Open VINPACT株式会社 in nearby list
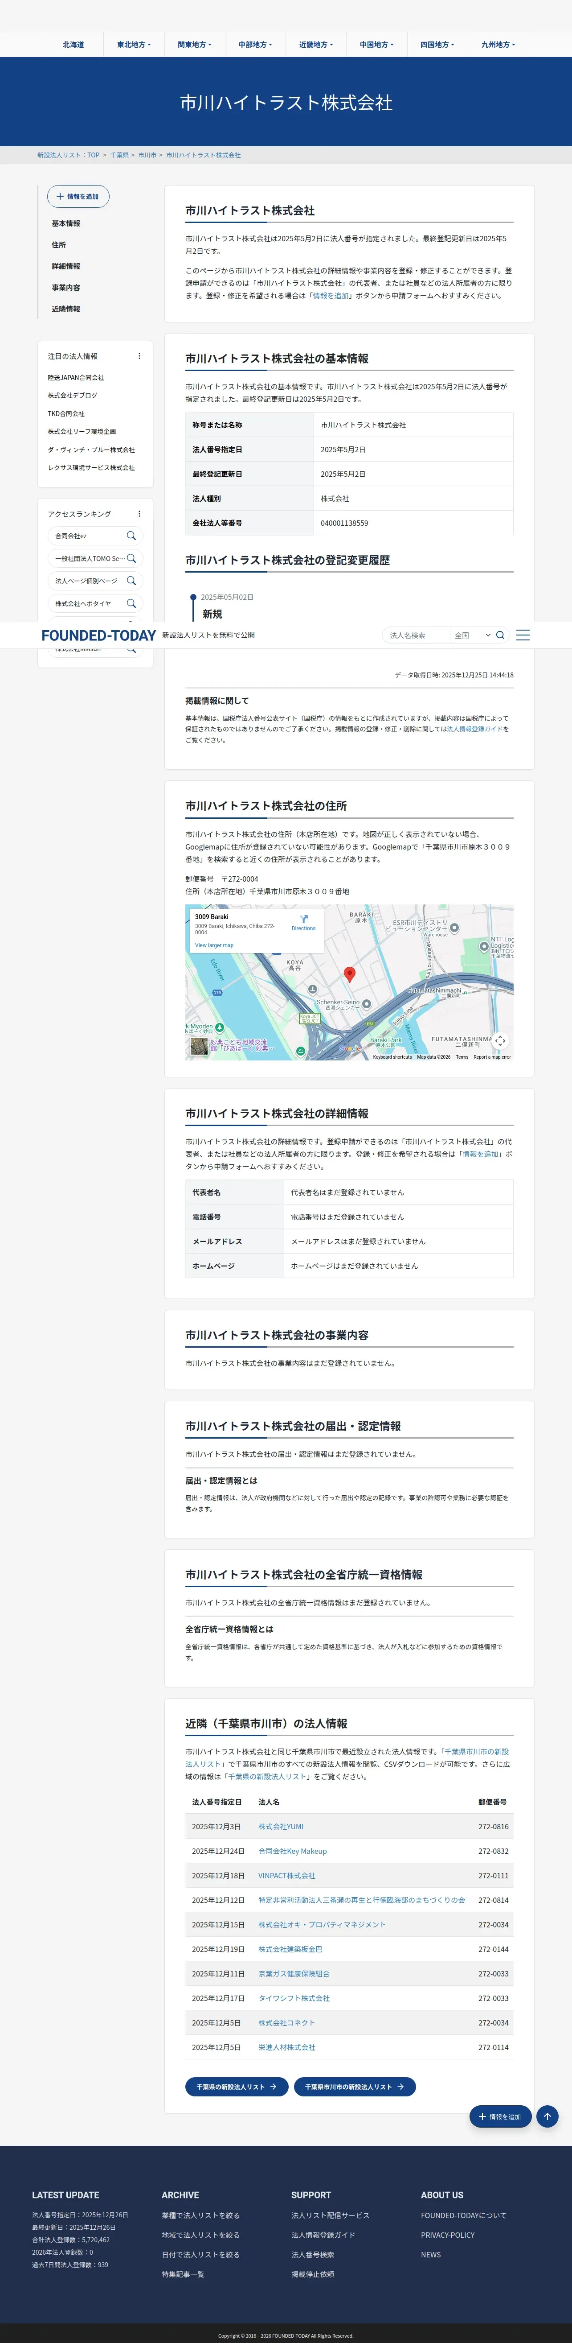Screen dimensions: 572x2343 click(287, 1876)
